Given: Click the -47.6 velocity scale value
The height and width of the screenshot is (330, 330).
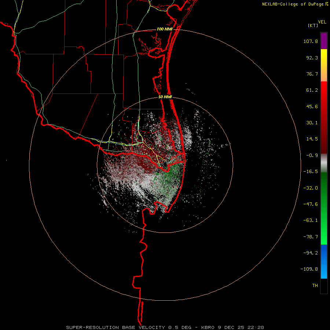Looking at the screenshot, I should click(311, 204).
